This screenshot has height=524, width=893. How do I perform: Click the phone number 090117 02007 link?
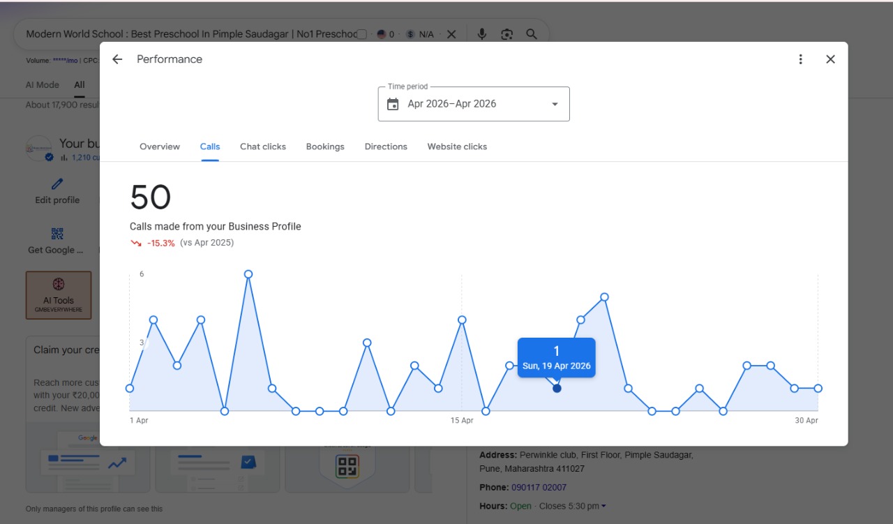click(539, 487)
